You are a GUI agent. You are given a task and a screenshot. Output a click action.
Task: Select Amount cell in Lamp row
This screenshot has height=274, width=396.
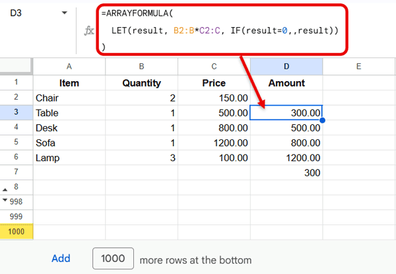click(286, 158)
